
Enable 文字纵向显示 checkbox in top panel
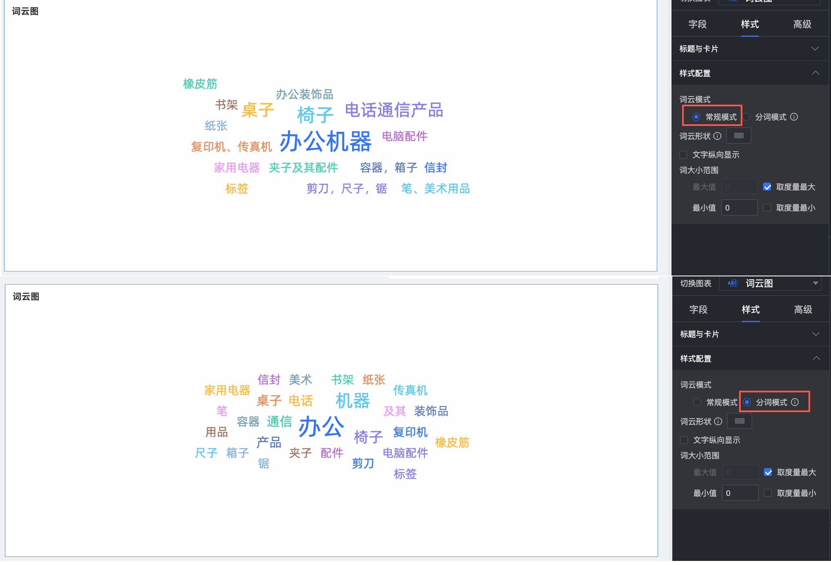(x=683, y=155)
